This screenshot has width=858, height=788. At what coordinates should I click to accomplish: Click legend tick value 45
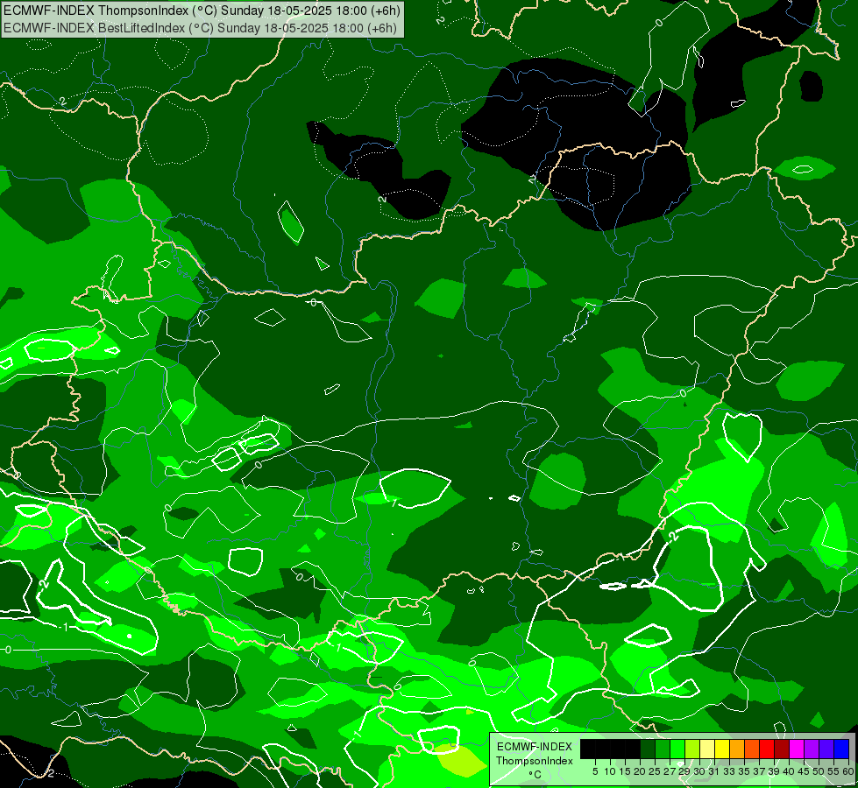804,771
